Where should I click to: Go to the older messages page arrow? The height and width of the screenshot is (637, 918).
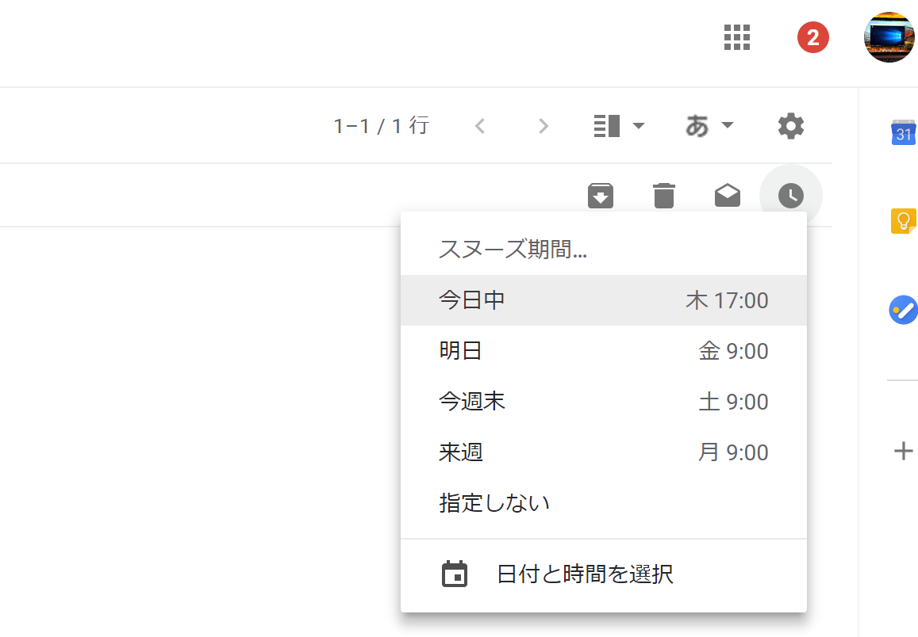[x=544, y=126]
